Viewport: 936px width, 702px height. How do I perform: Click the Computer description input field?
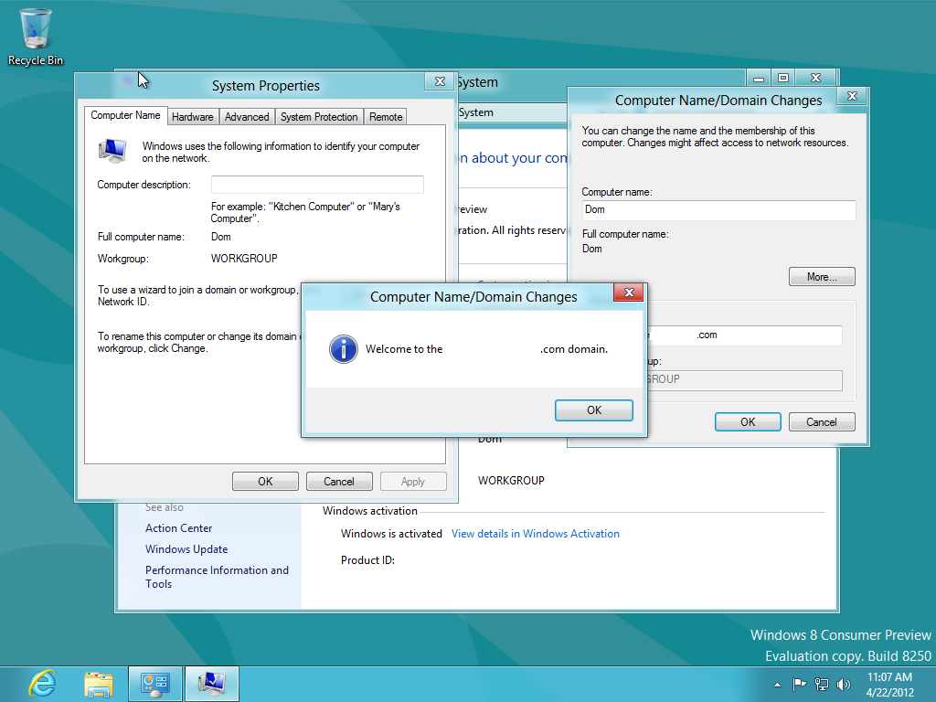[x=317, y=185]
